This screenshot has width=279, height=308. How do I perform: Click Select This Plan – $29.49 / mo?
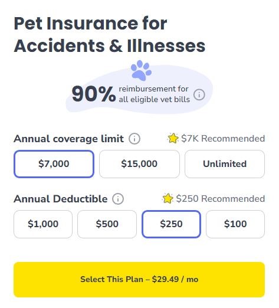[139, 280]
